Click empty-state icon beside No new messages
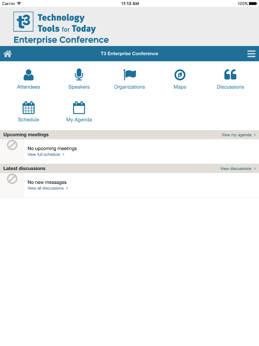This screenshot has width=259, height=346. pyautogui.click(x=12, y=179)
